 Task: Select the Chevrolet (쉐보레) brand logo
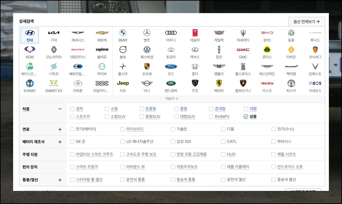coord(102,33)
